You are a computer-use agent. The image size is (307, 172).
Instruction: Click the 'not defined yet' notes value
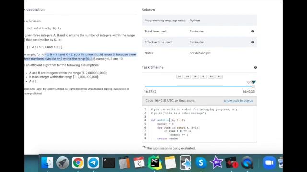(200, 53)
